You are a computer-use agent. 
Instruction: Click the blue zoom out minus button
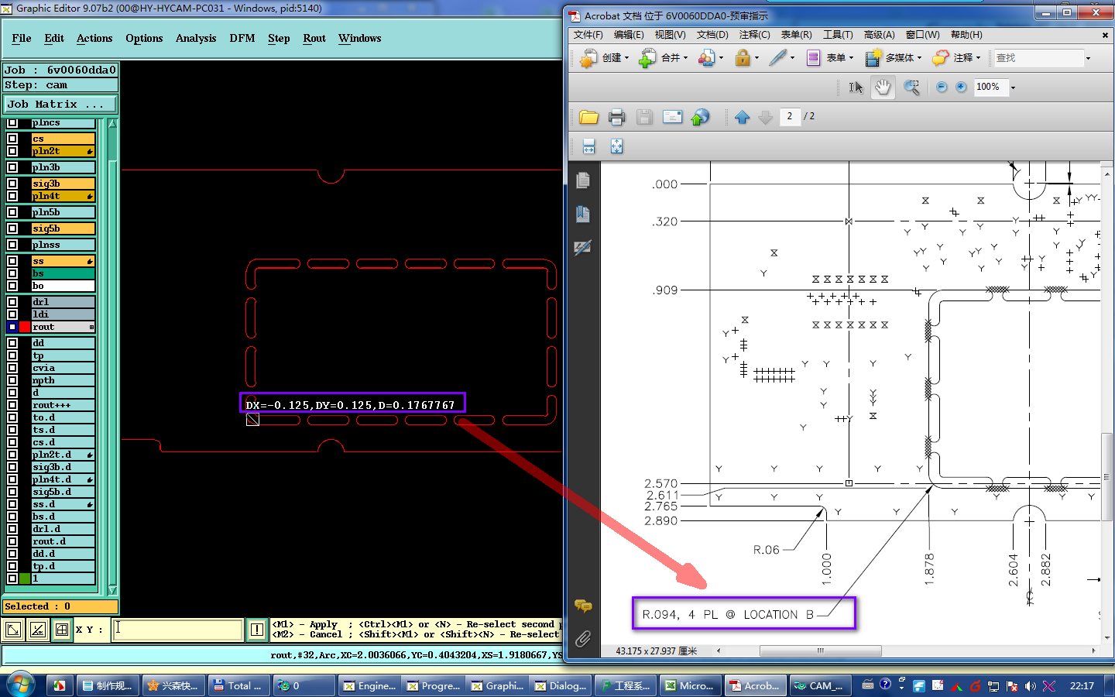click(942, 87)
